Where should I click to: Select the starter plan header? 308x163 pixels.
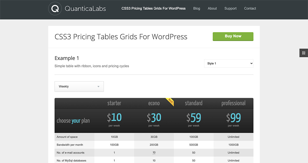coord(114,103)
